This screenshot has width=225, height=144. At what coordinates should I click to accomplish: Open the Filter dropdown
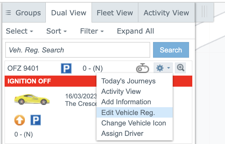[x=92, y=31]
